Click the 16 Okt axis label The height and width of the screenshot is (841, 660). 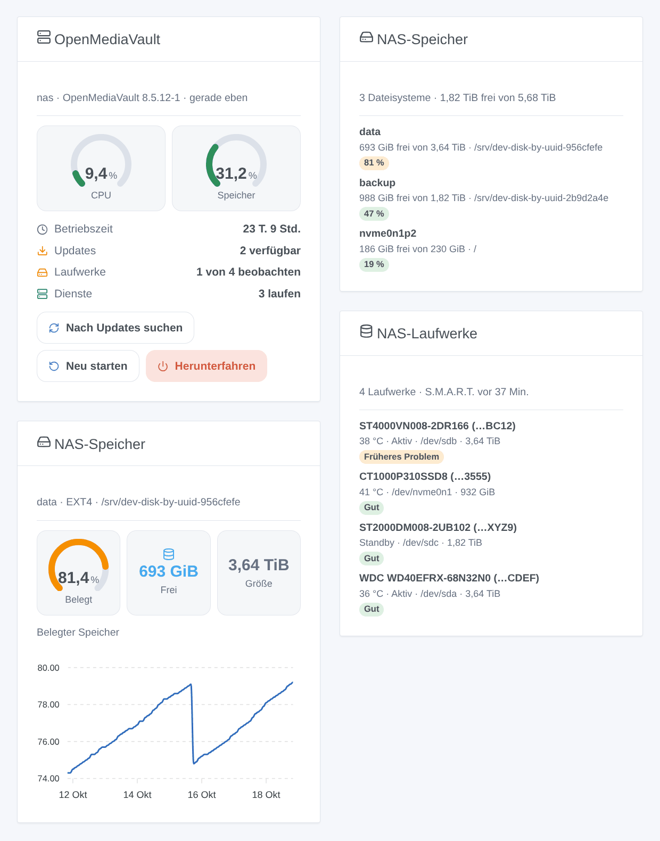[202, 795]
